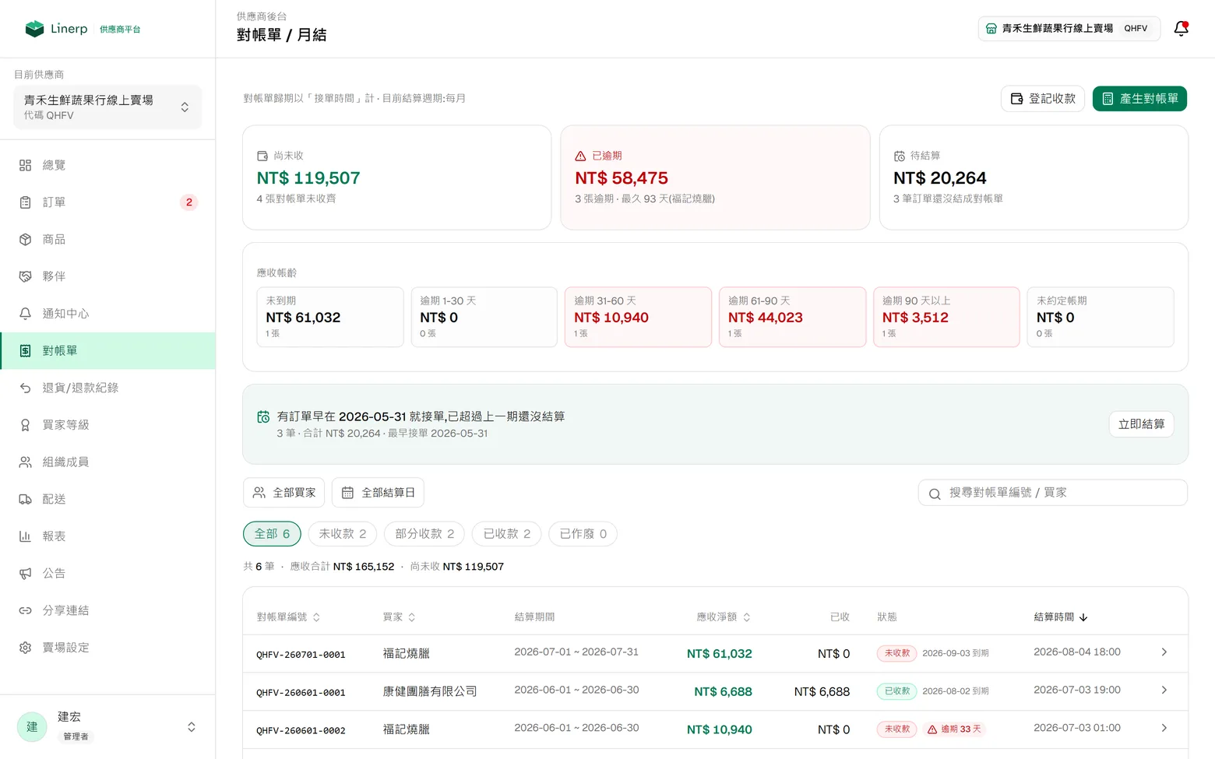This screenshot has height=759, width=1215.
Task: Click the 對帳單 statement icon in sidebar
Action: point(25,351)
